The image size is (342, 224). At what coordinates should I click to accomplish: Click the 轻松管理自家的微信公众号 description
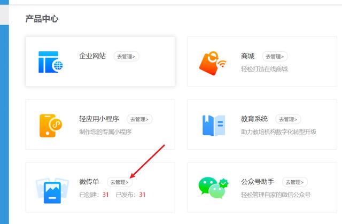tap(276, 195)
